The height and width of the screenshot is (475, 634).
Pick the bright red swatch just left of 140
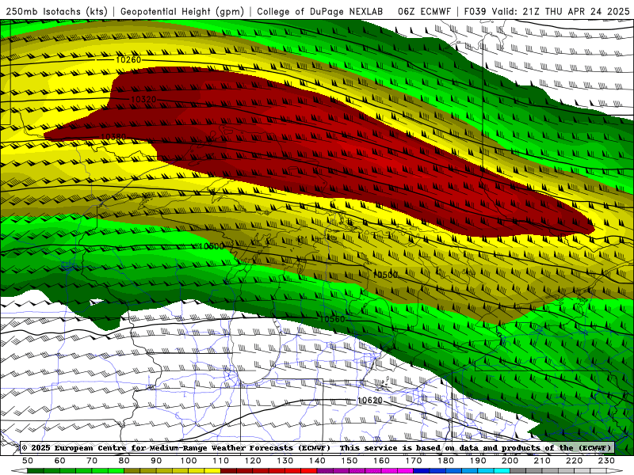[x=309, y=471]
